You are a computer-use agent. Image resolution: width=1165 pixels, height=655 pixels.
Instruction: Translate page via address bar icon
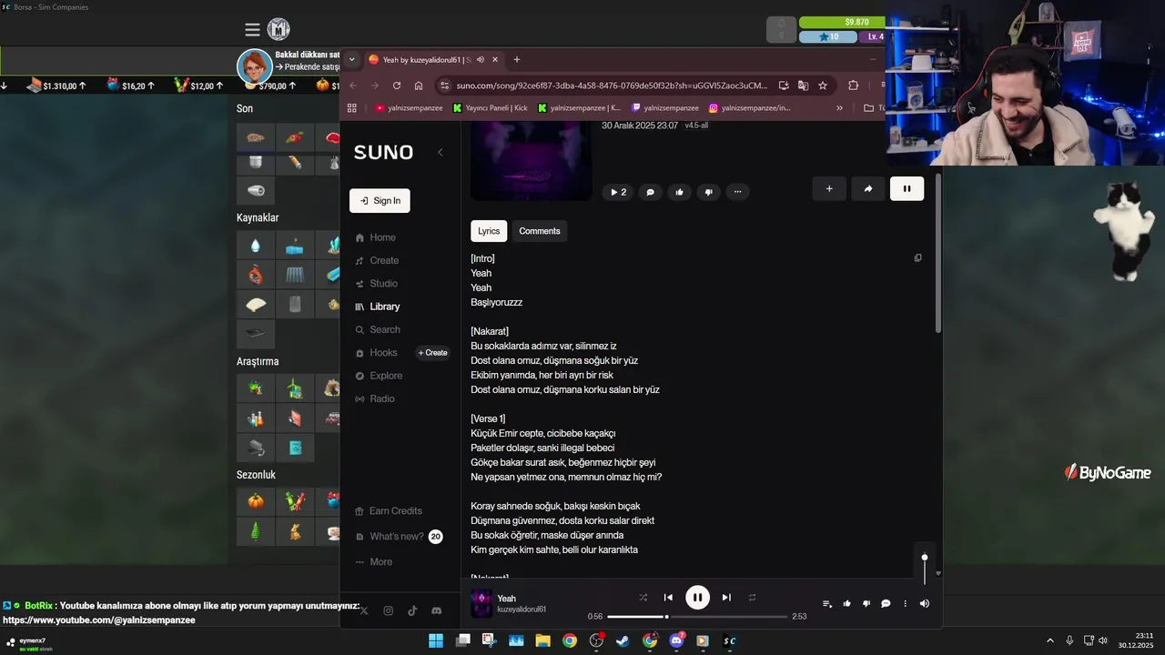tap(803, 86)
